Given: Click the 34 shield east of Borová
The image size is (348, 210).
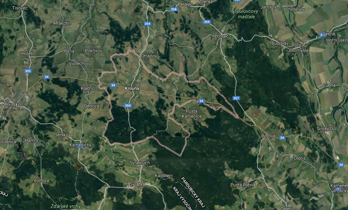Looking at the screenshot, I should 282,138.
